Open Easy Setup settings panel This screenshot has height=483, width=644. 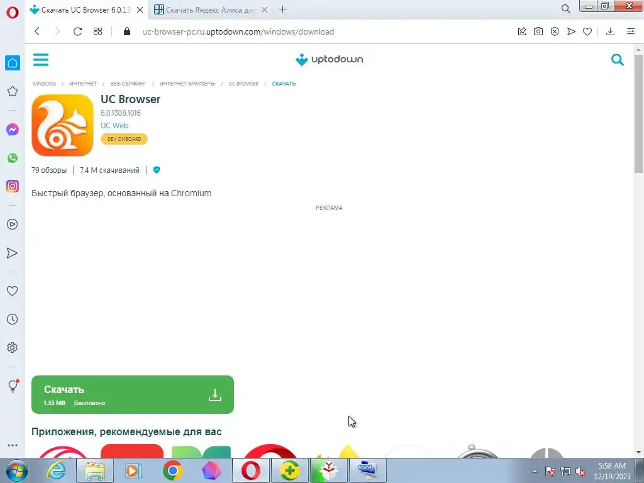coord(631,31)
